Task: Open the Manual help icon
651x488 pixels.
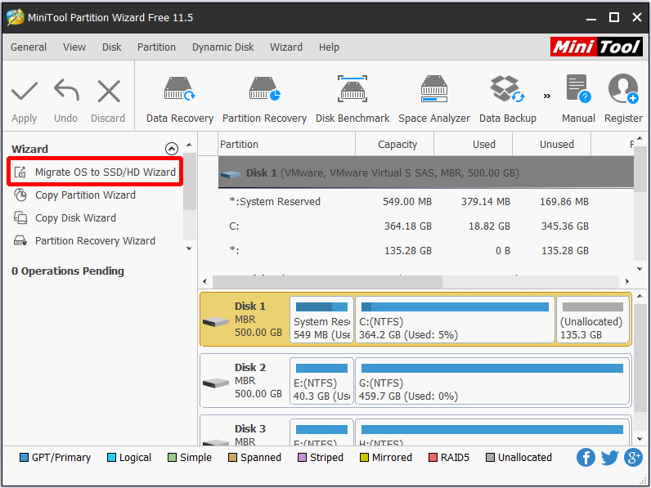Action: pos(578,89)
